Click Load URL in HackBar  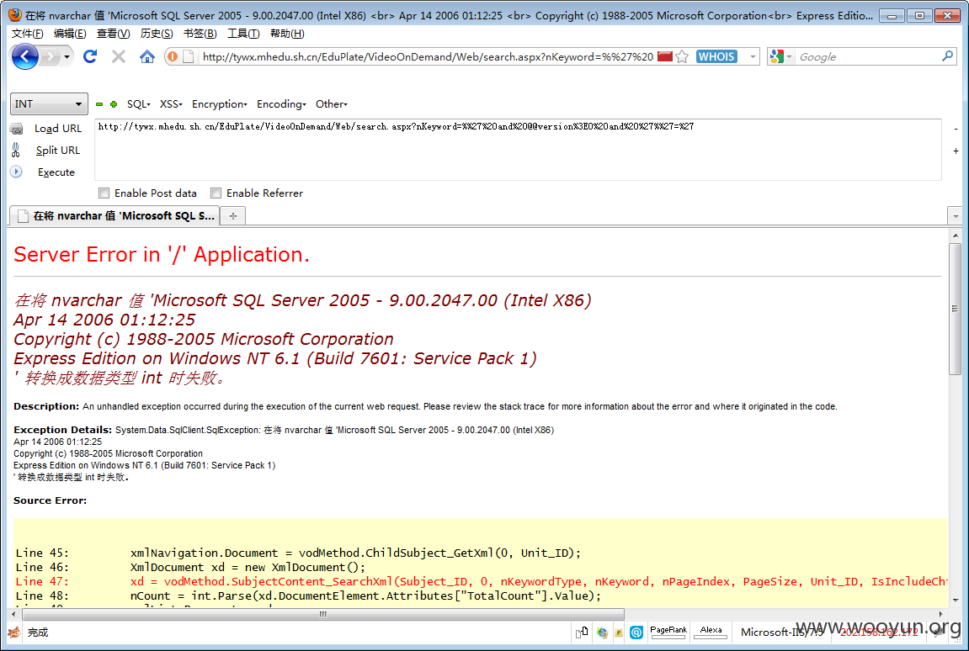pyautogui.click(x=58, y=129)
